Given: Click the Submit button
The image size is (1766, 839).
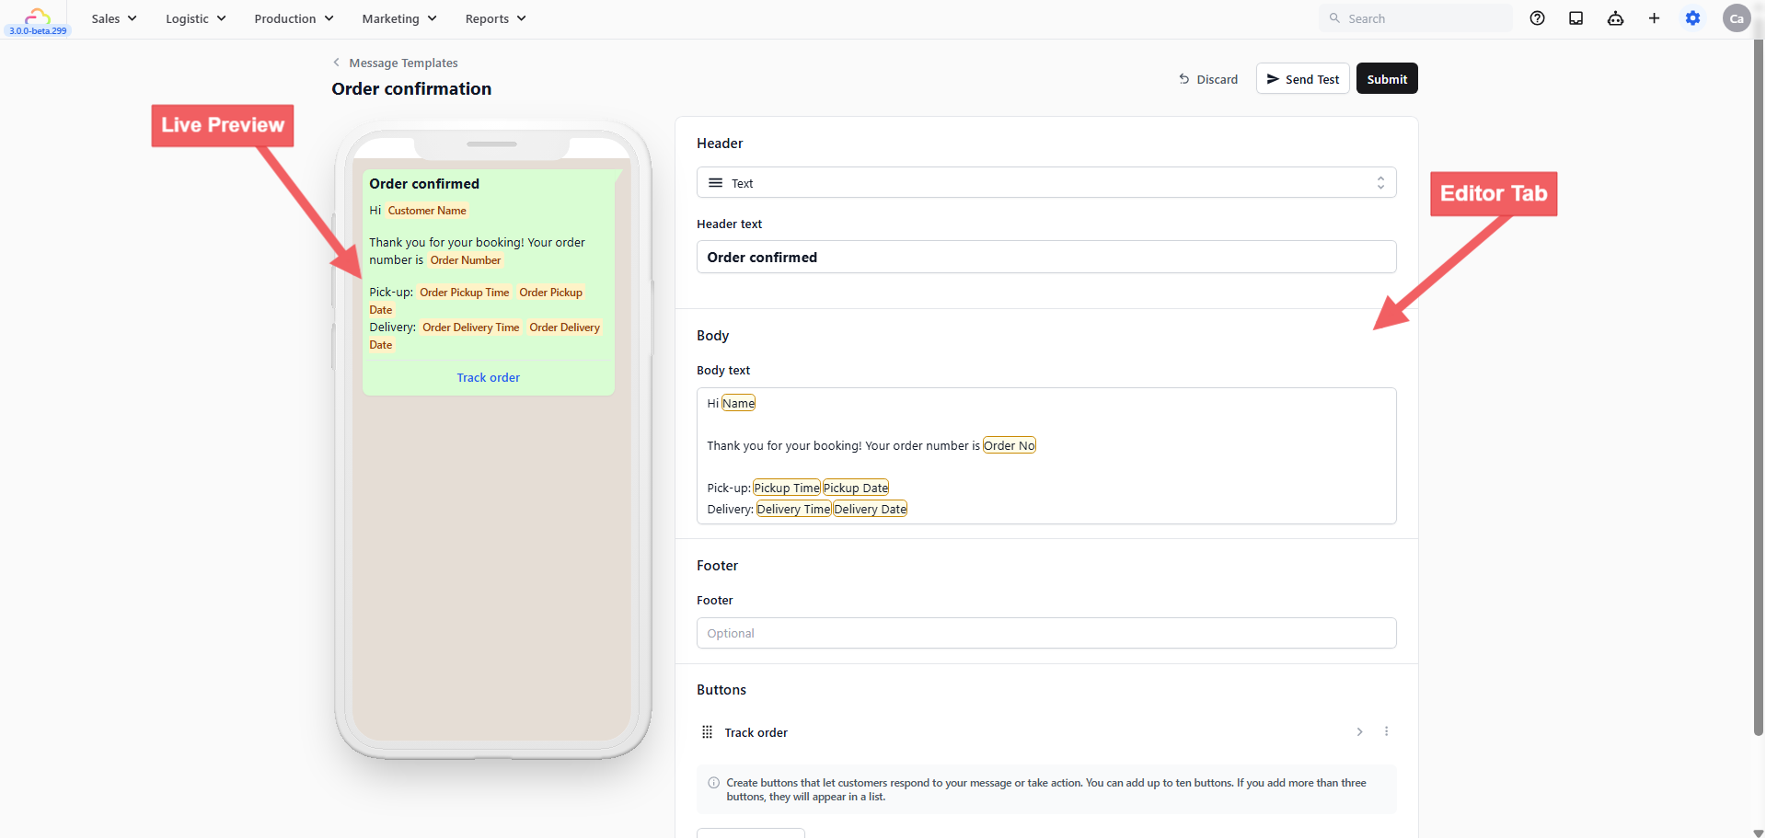Looking at the screenshot, I should click(x=1387, y=79).
